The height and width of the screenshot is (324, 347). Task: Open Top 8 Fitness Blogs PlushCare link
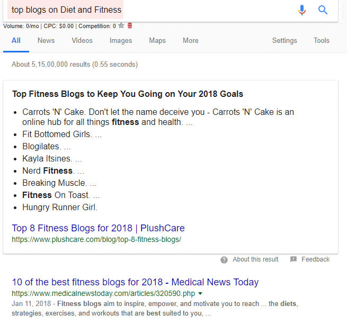point(98,229)
